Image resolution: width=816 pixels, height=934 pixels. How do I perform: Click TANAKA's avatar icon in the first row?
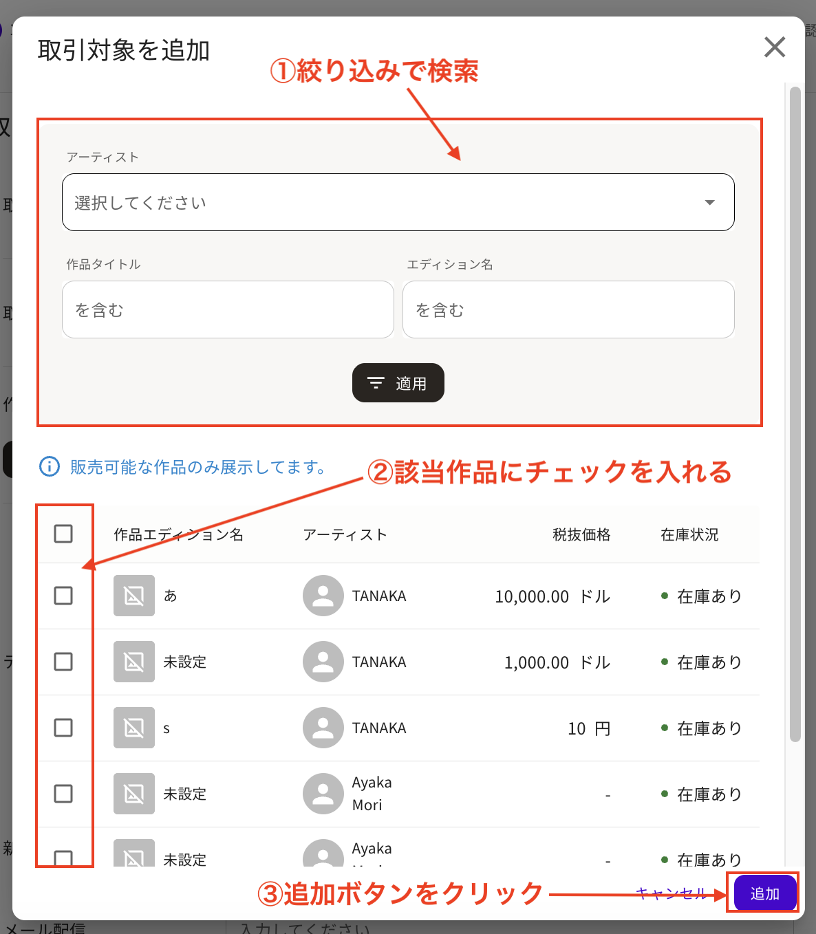tap(323, 596)
